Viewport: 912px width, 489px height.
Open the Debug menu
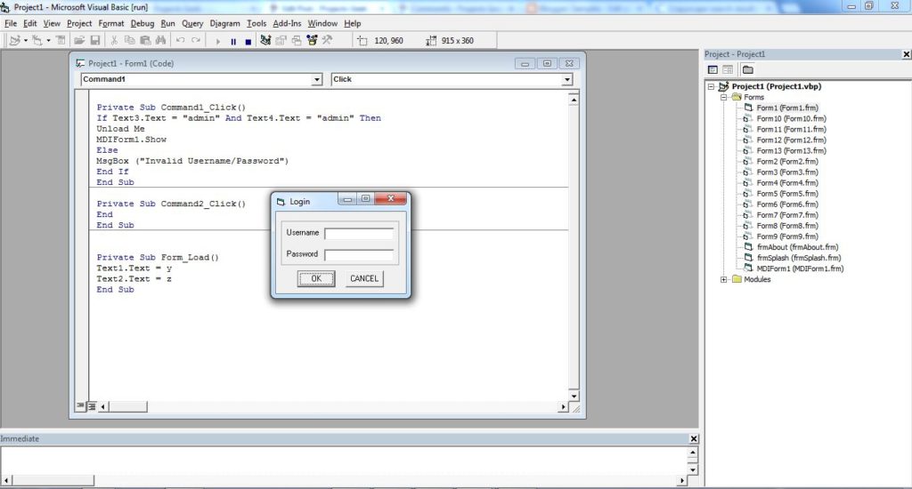tap(142, 23)
